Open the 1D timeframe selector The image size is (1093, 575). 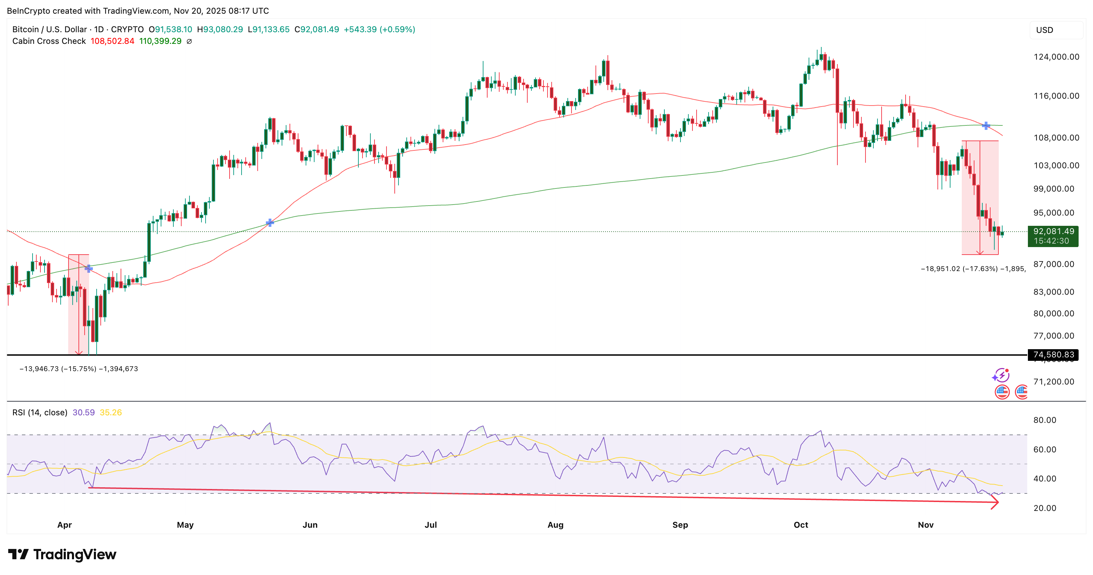coord(99,29)
